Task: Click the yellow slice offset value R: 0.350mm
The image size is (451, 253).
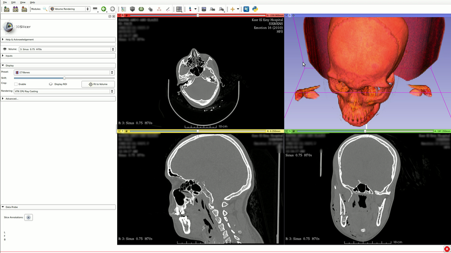Action: tap(274, 131)
